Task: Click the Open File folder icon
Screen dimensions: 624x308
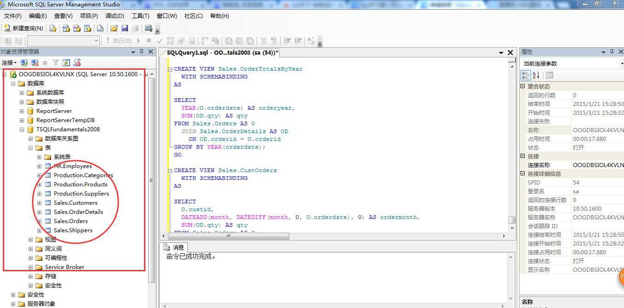Action: click(114, 28)
